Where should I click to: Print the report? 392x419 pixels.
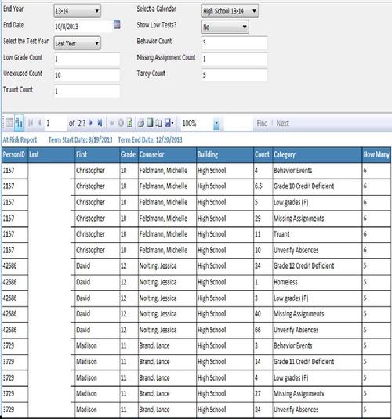click(x=141, y=123)
